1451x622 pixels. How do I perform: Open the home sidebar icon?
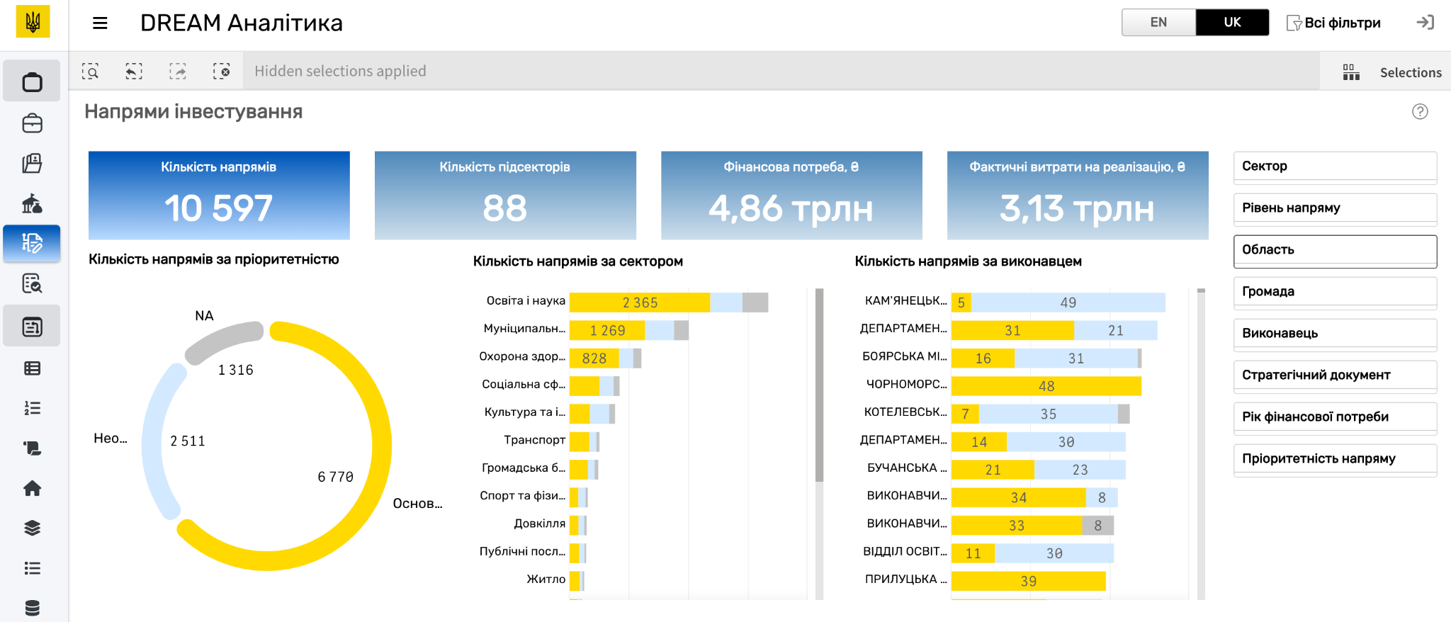tap(32, 488)
